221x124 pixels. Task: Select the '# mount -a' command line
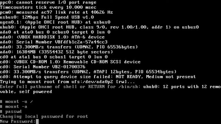13,106
